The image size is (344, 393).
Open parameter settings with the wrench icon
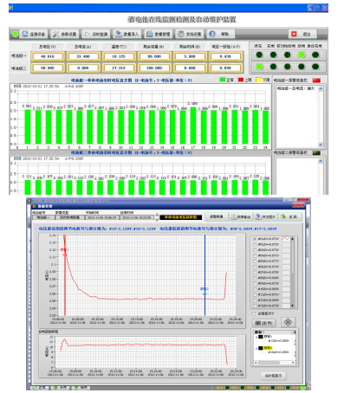click(x=55, y=34)
